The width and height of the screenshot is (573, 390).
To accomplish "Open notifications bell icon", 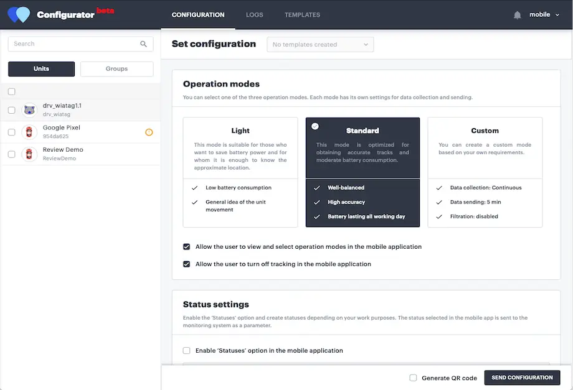I will pyautogui.click(x=517, y=15).
